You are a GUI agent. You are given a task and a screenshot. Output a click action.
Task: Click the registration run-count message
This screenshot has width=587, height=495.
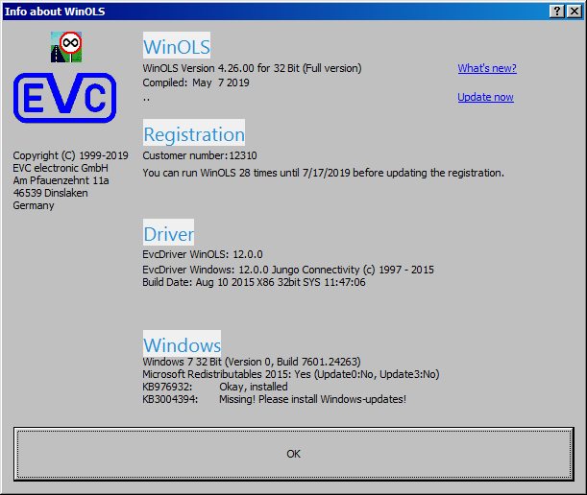click(323, 173)
